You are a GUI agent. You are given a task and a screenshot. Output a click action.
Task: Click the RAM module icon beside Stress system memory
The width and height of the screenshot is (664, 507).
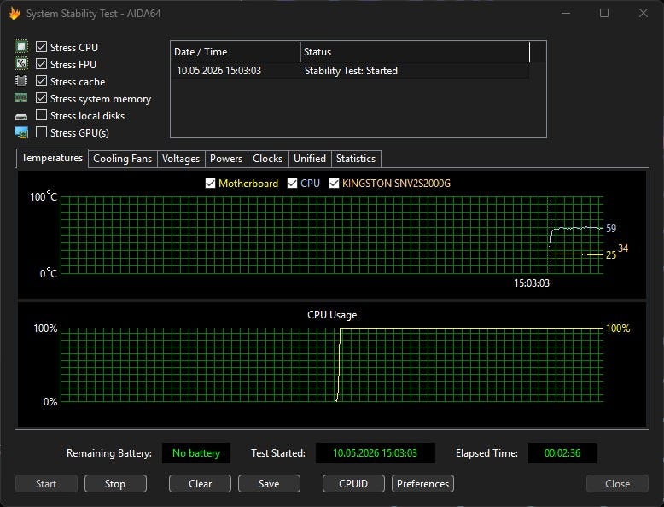(x=21, y=98)
